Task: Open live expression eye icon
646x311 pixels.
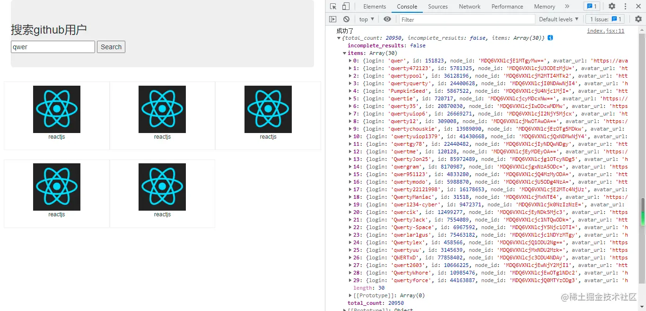Action: coord(387,19)
